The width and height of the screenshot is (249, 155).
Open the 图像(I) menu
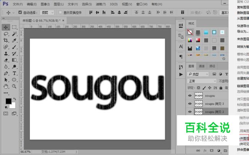45,4
